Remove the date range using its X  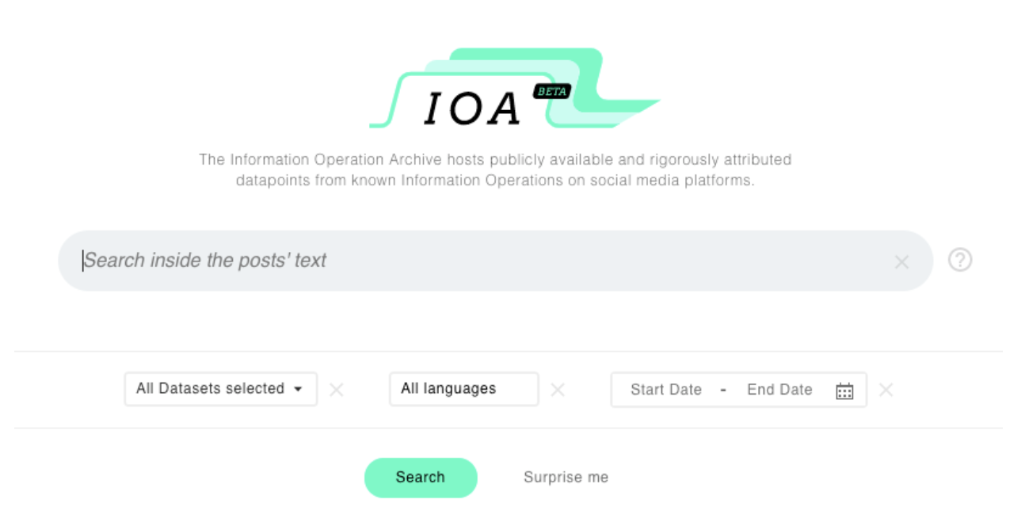point(886,390)
